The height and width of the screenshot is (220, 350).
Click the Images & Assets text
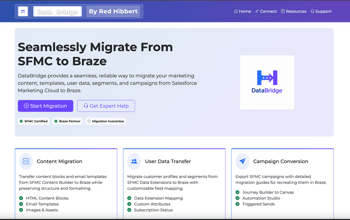click(x=42, y=210)
